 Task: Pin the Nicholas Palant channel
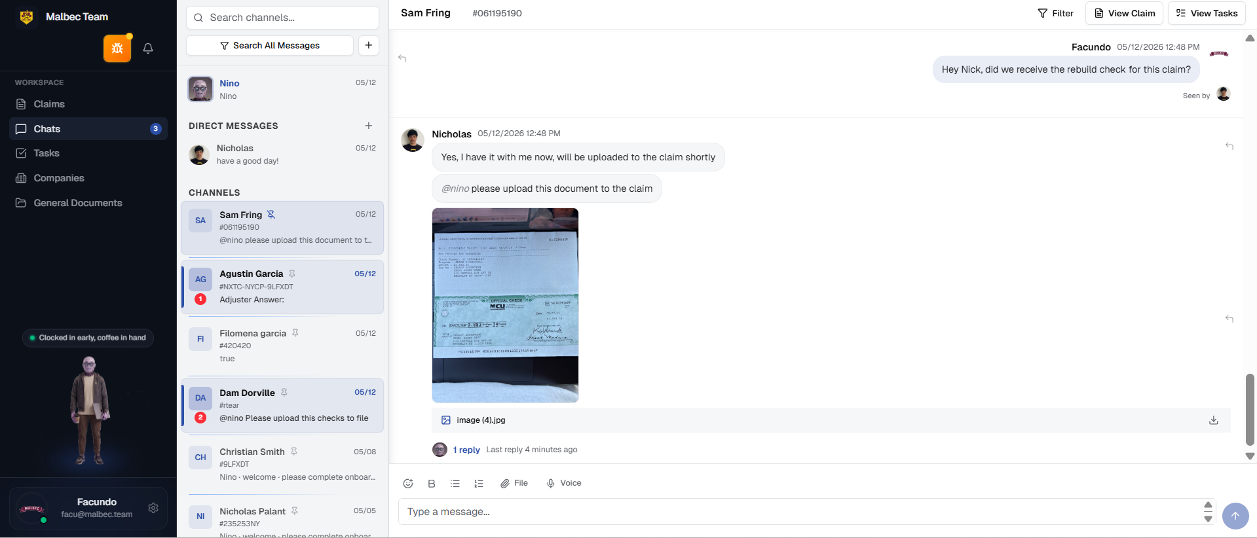[x=295, y=511]
